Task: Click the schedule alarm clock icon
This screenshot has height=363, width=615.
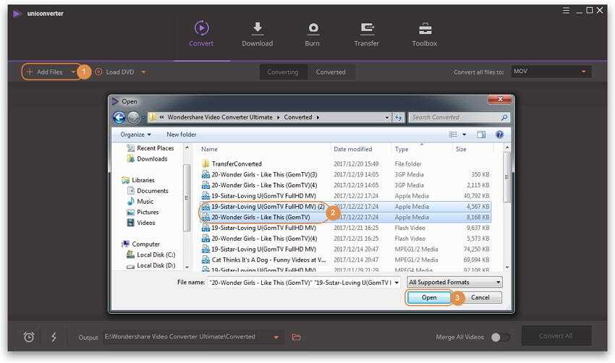Action: (x=29, y=337)
